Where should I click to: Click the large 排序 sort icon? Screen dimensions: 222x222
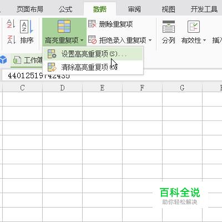click(x=27, y=27)
